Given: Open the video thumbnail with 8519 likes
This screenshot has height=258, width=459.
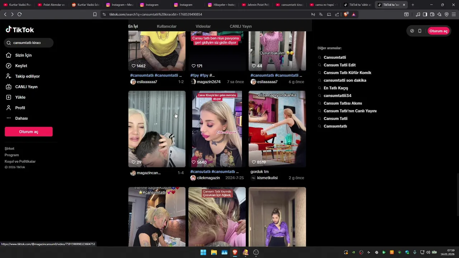Looking at the screenshot, I should (277, 129).
